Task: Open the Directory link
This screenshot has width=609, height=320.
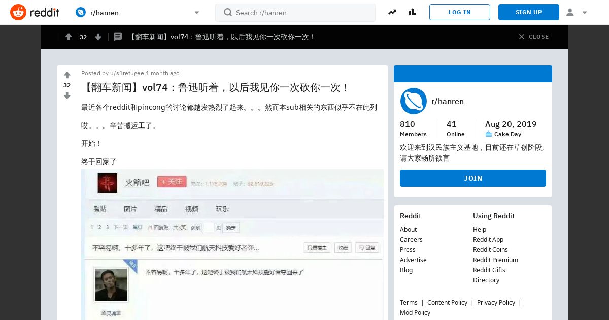Action: coord(486,280)
